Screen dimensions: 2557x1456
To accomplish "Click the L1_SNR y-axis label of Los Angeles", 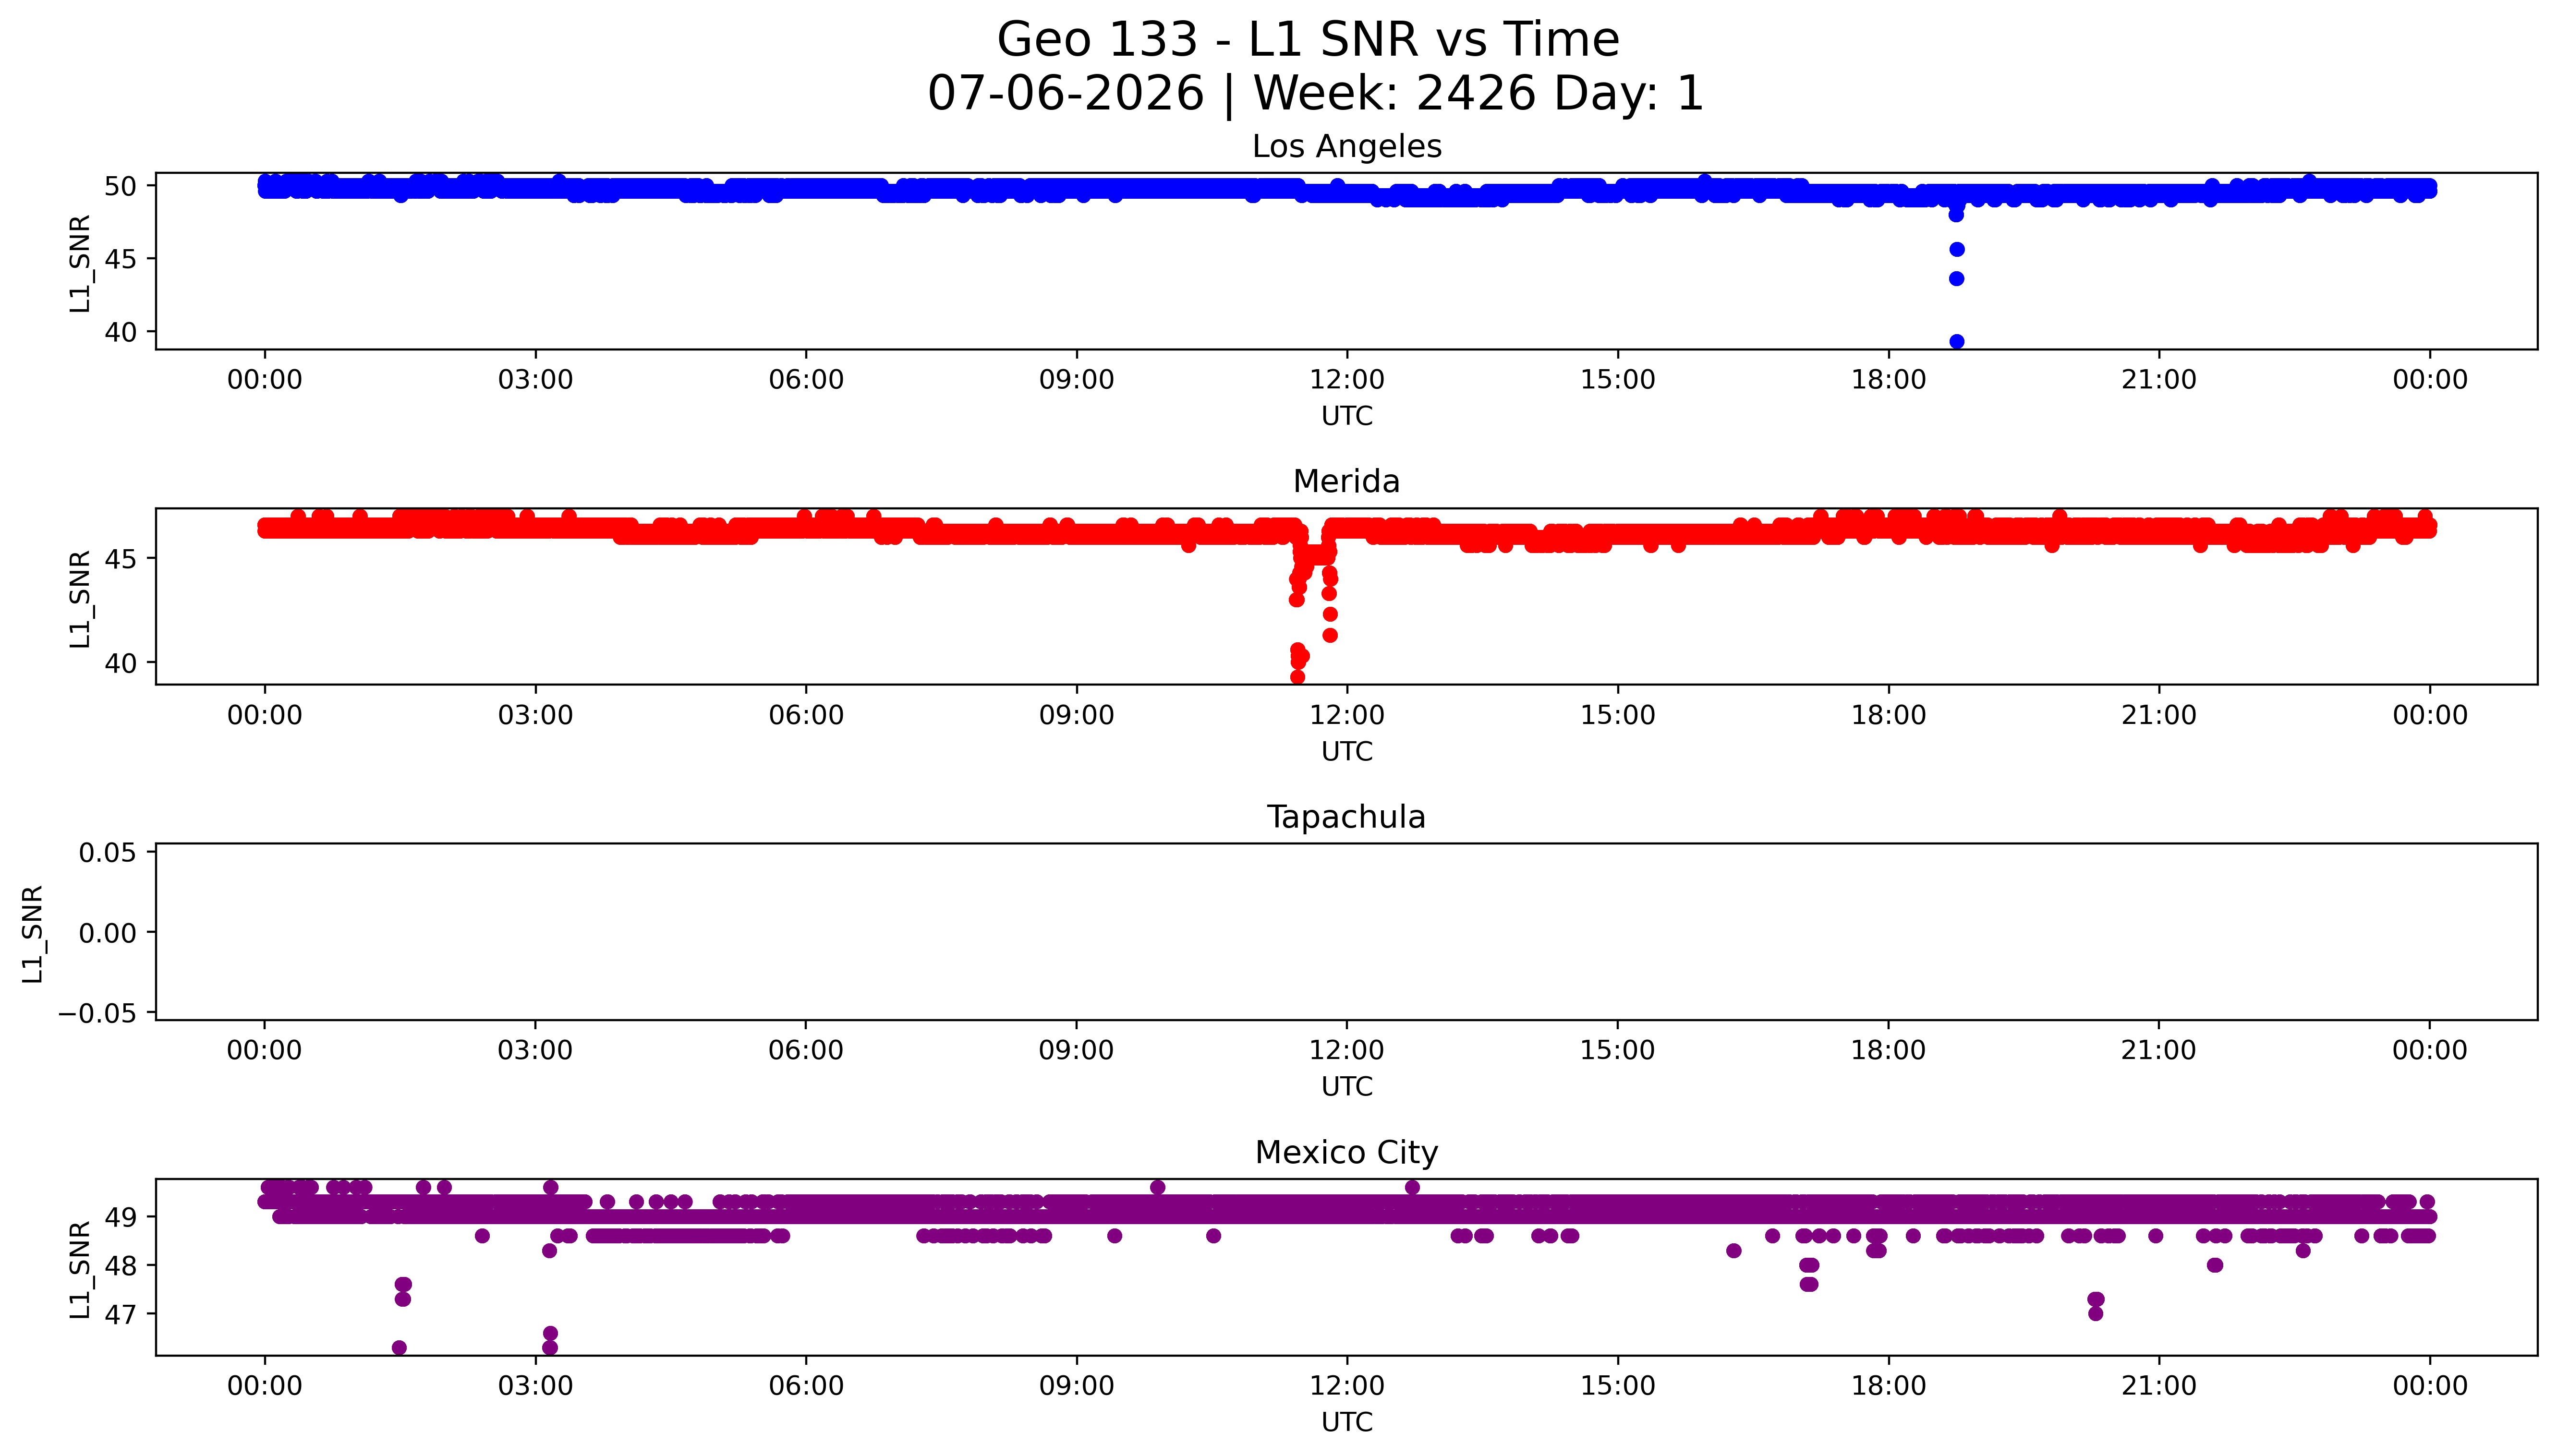I will tap(80, 263).
